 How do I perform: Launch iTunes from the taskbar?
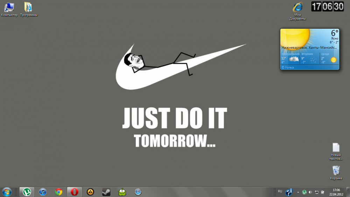click(x=43, y=192)
